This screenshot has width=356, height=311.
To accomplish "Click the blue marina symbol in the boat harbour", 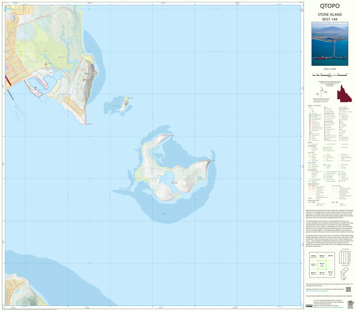I will [x=38, y=80].
